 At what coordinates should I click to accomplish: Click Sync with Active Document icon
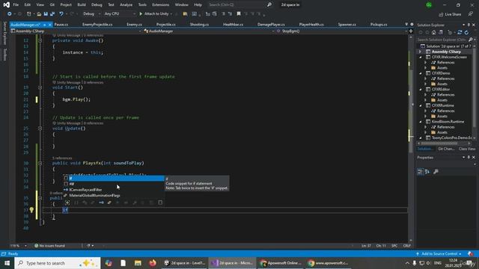pos(460,32)
